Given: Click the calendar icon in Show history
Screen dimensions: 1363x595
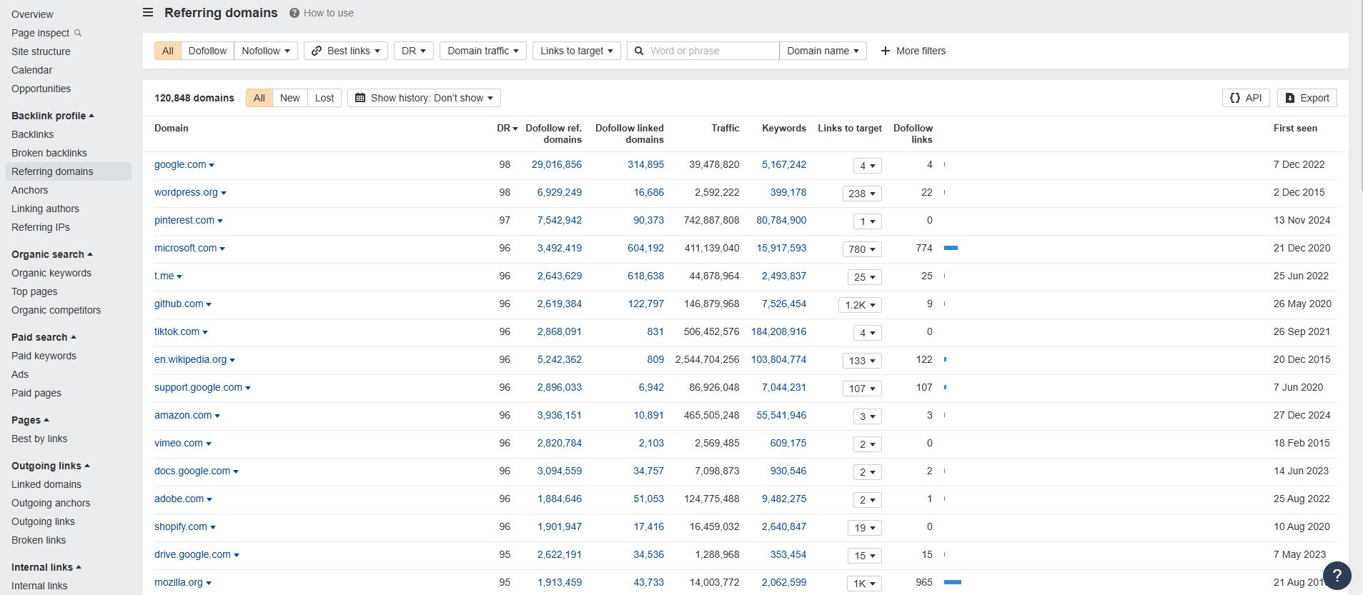Looking at the screenshot, I should tap(360, 98).
